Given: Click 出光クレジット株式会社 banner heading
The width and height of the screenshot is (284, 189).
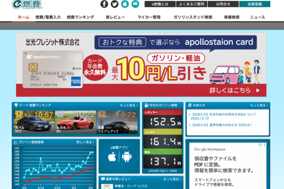Looking at the screenshot, I should [53, 42].
